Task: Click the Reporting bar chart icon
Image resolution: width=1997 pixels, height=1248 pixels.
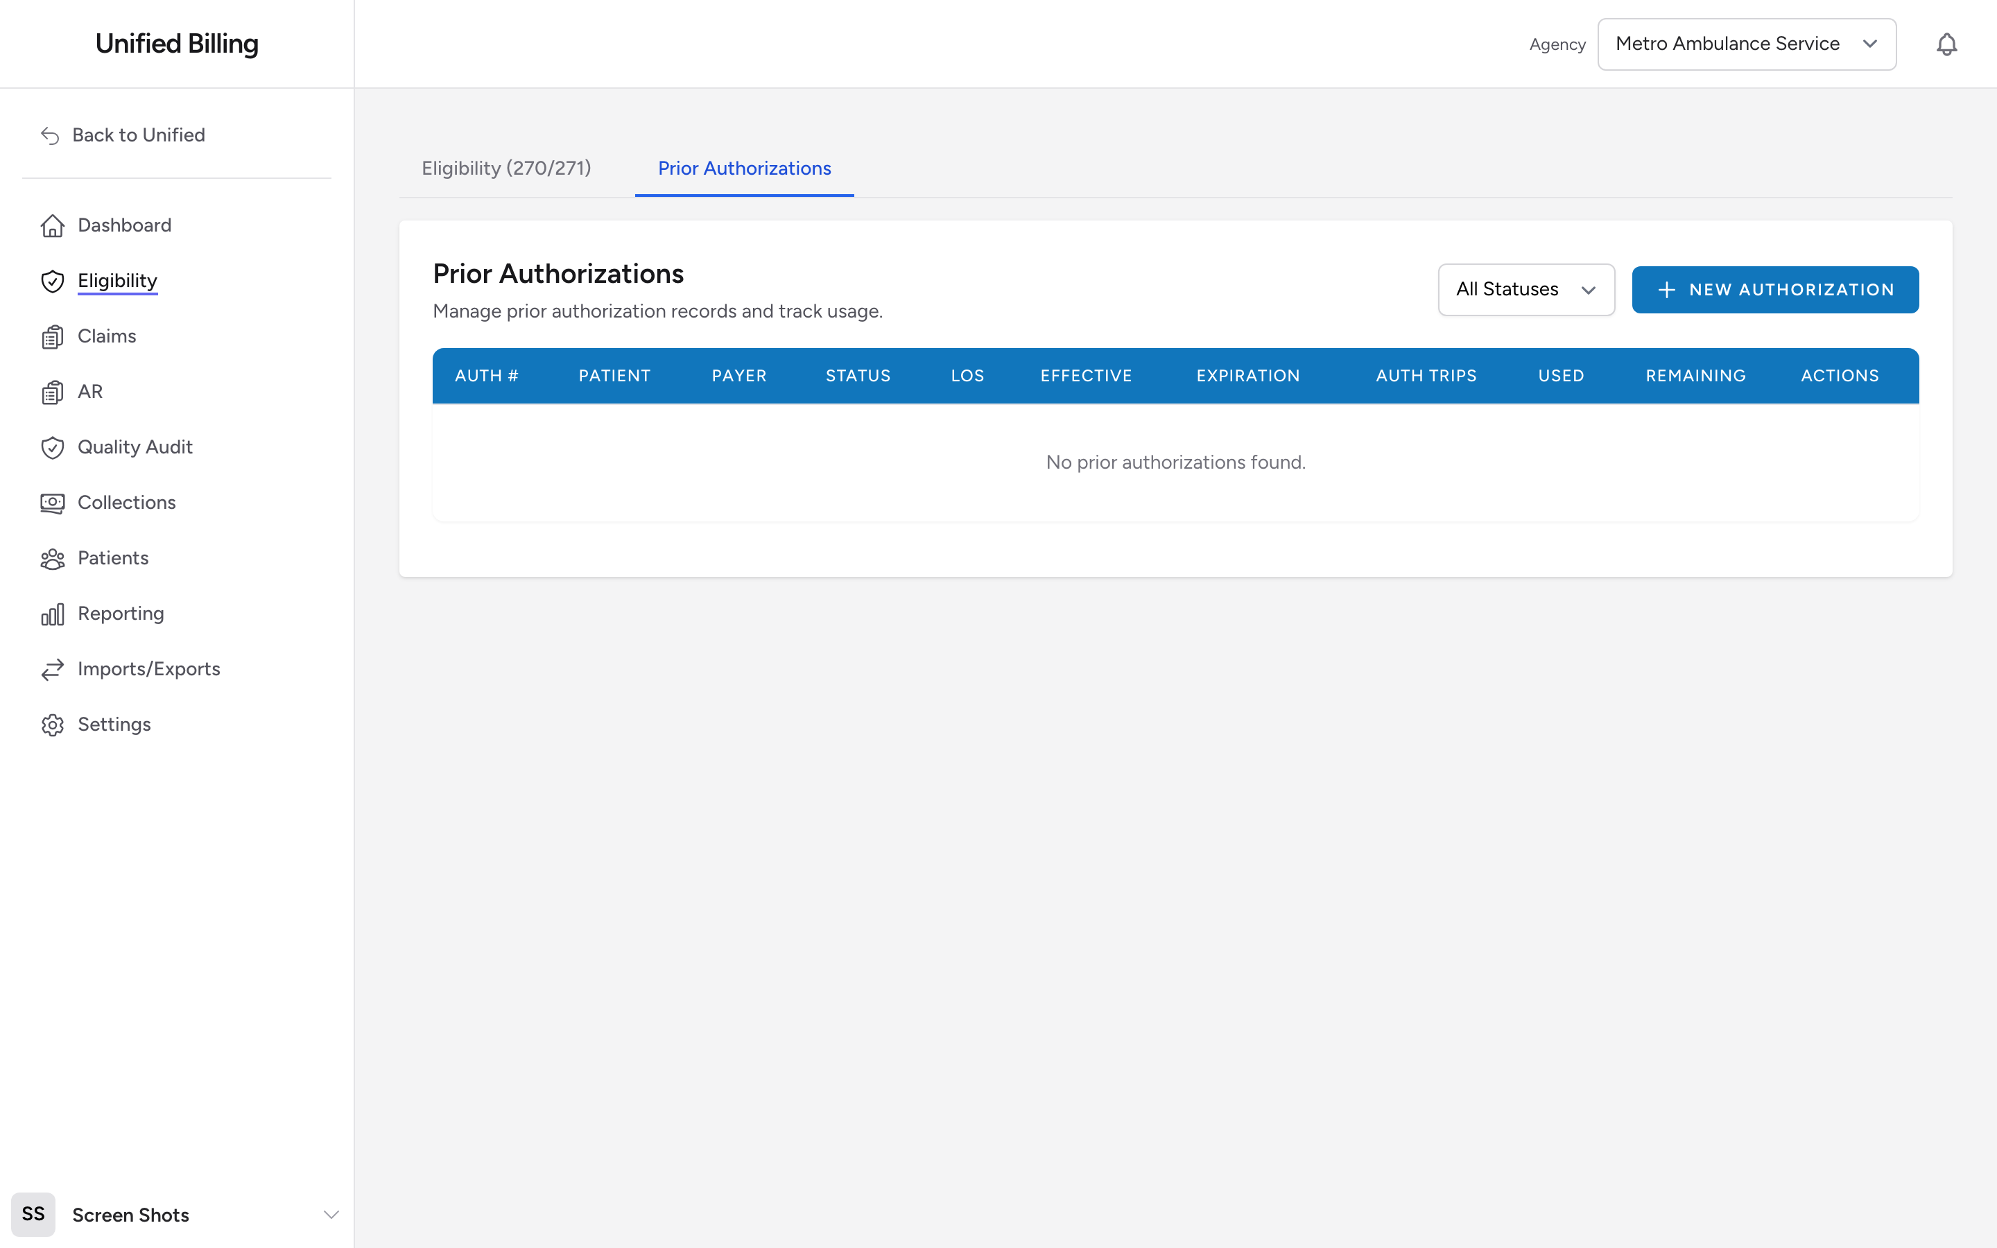Action: point(52,614)
